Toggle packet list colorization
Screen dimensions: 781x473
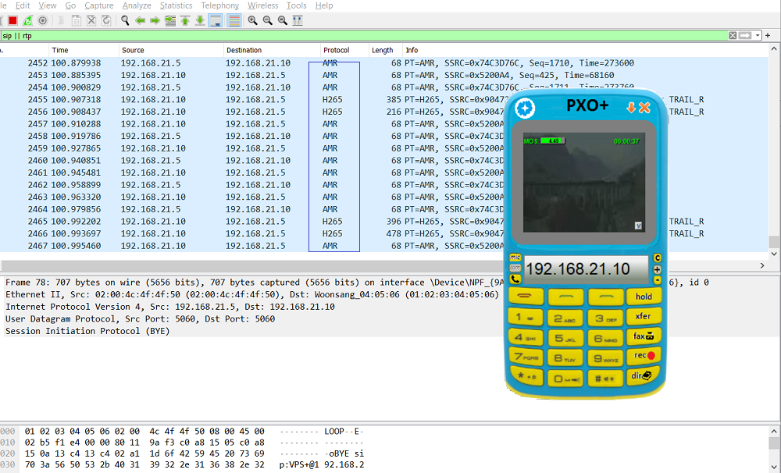point(230,20)
